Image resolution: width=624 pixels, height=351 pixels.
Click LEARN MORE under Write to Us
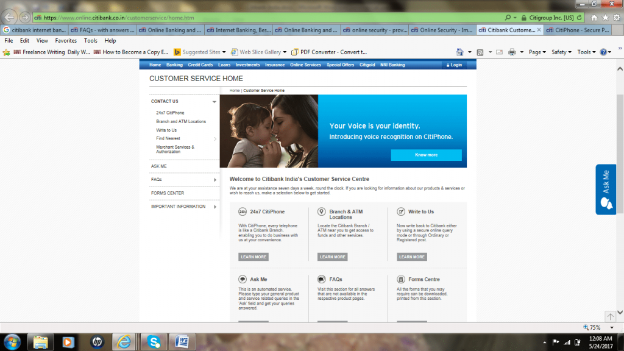pyautogui.click(x=411, y=257)
